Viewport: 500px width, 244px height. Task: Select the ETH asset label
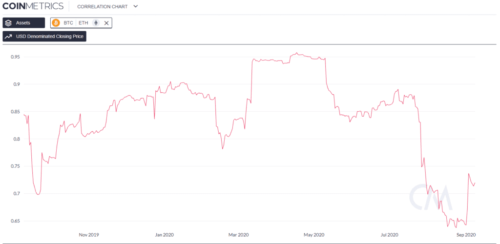pos(83,23)
